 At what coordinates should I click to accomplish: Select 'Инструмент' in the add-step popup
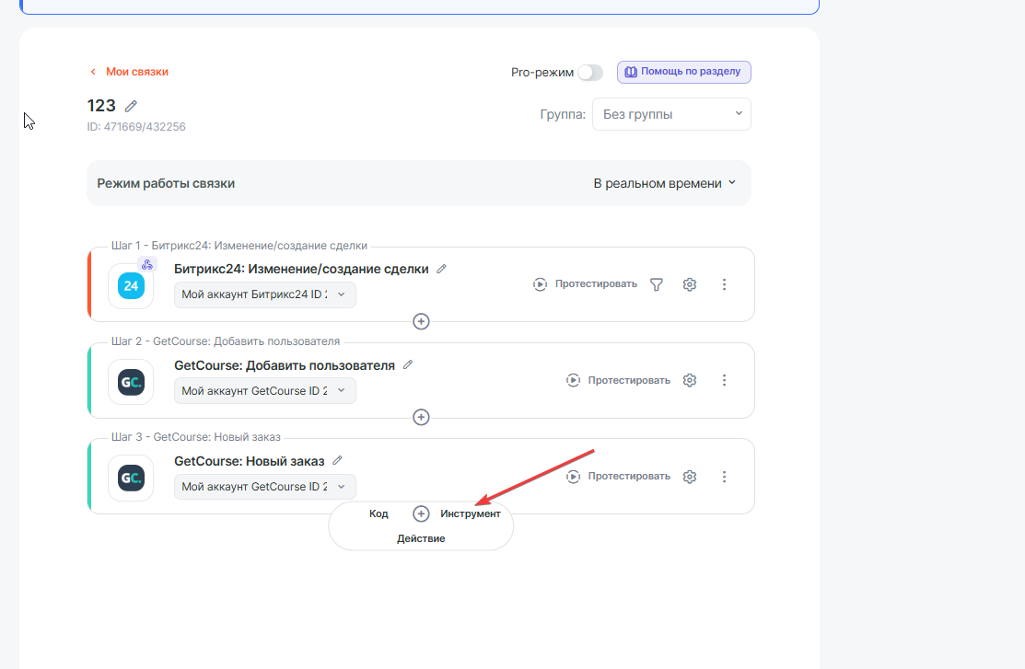pos(470,513)
